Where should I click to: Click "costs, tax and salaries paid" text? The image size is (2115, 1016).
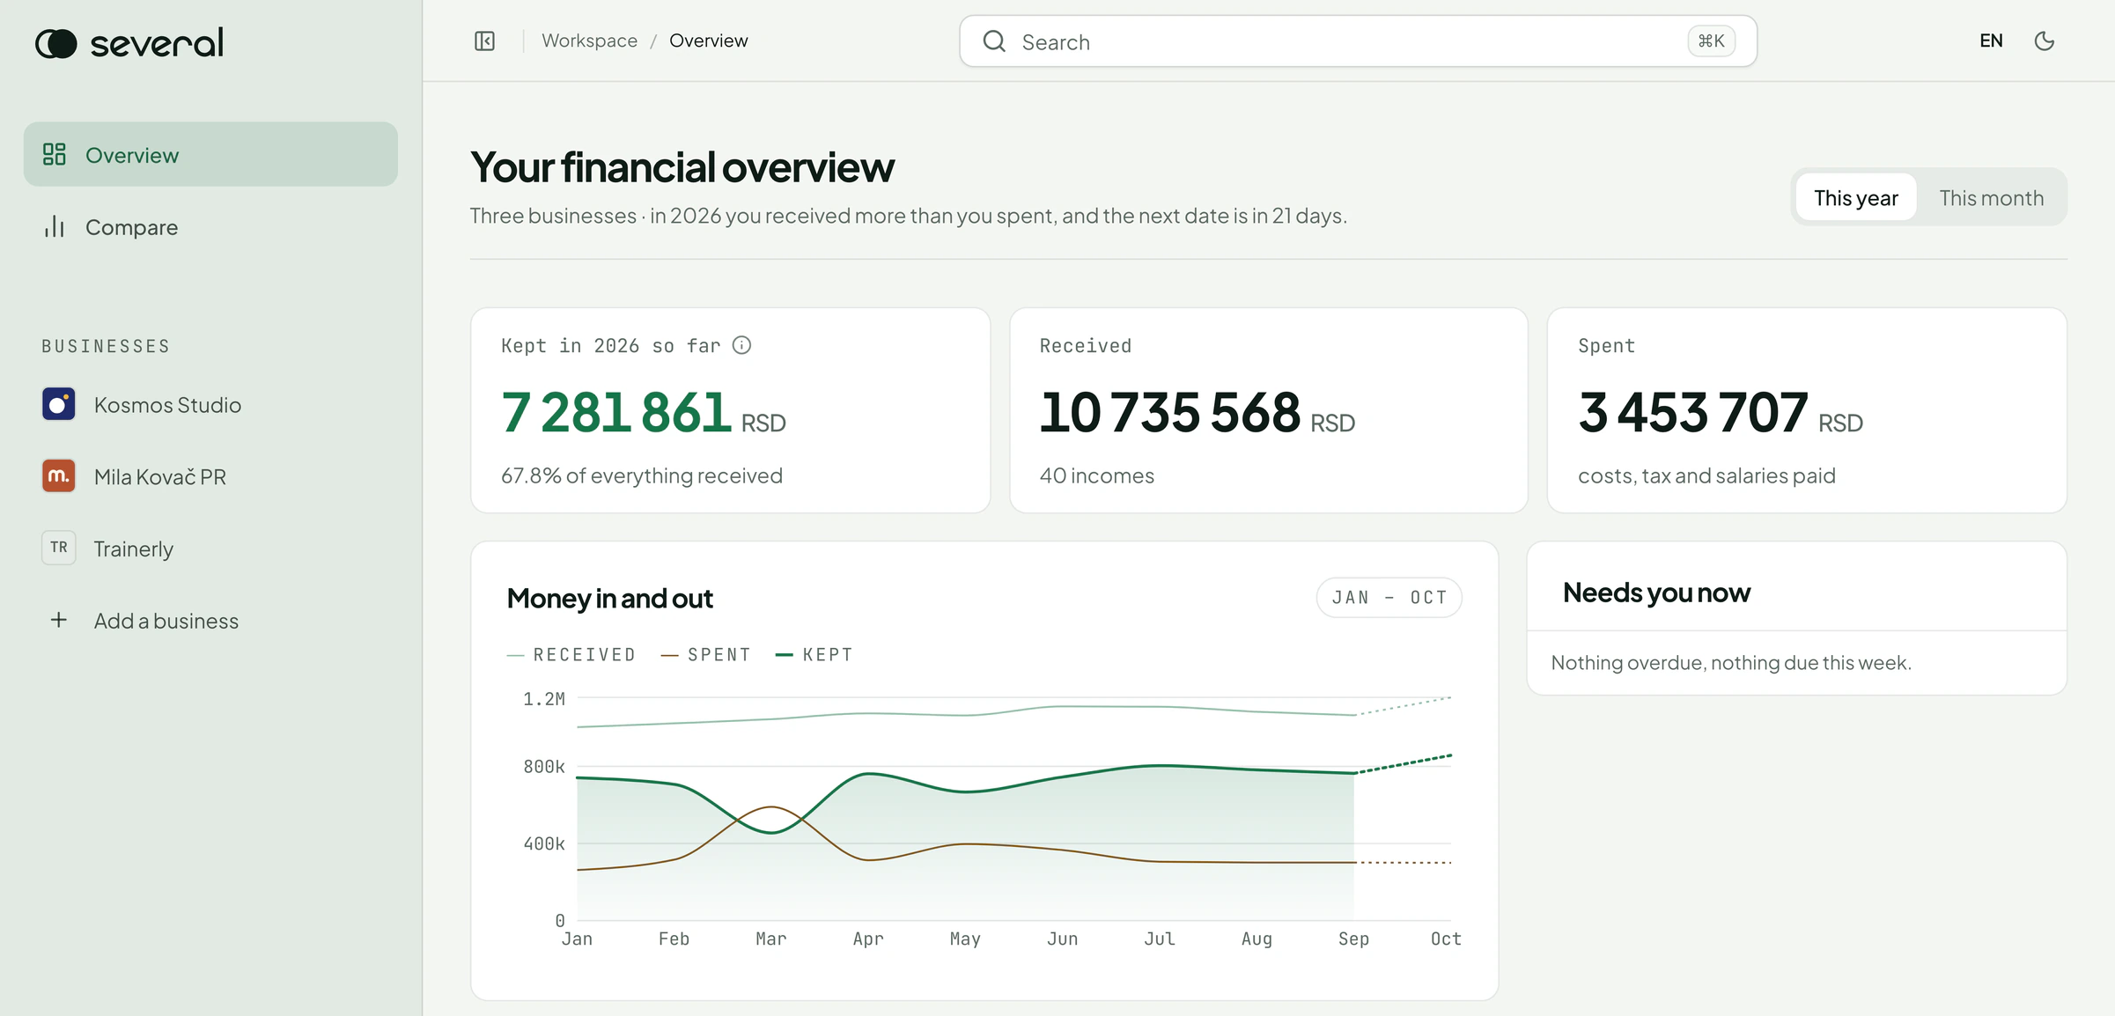tap(1706, 475)
